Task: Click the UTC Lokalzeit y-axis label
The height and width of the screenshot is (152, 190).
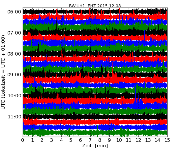Action: click(x=4, y=72)
